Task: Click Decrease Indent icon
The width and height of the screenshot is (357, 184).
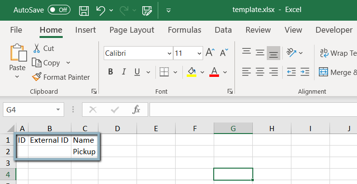Action: pos(291,72)
